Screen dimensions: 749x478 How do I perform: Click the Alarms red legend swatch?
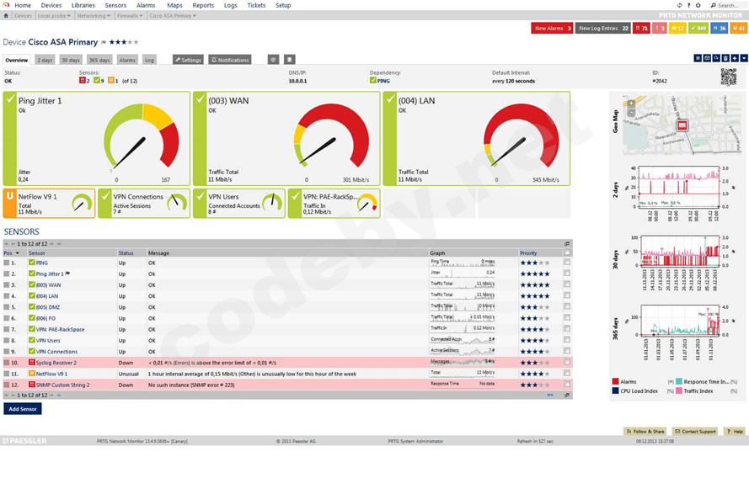point(615,381)
